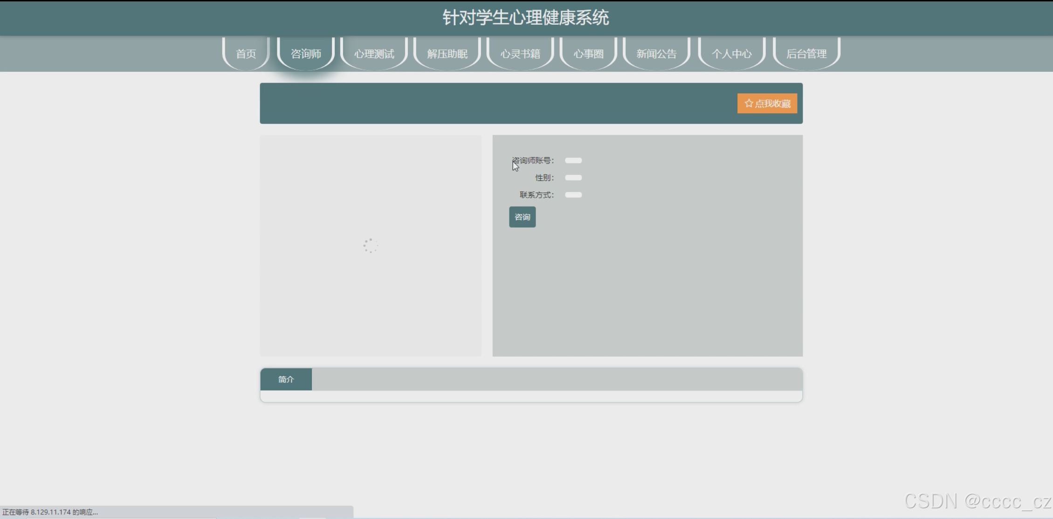Screen dimensions: 1053x519
Task: Click the 联系方式 value placeholder
Action: [573, 195]
